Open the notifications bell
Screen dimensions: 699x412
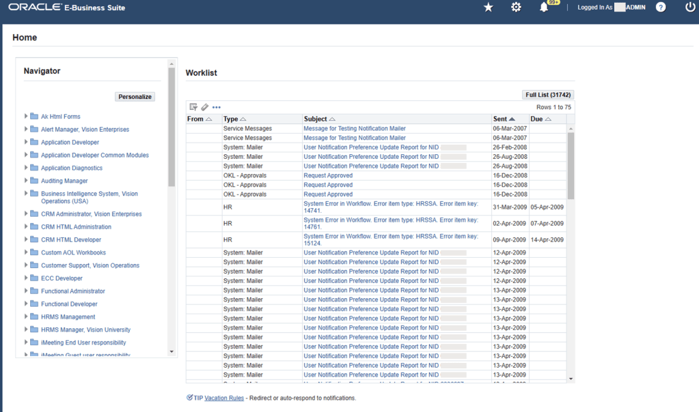[x=544, y=8]
